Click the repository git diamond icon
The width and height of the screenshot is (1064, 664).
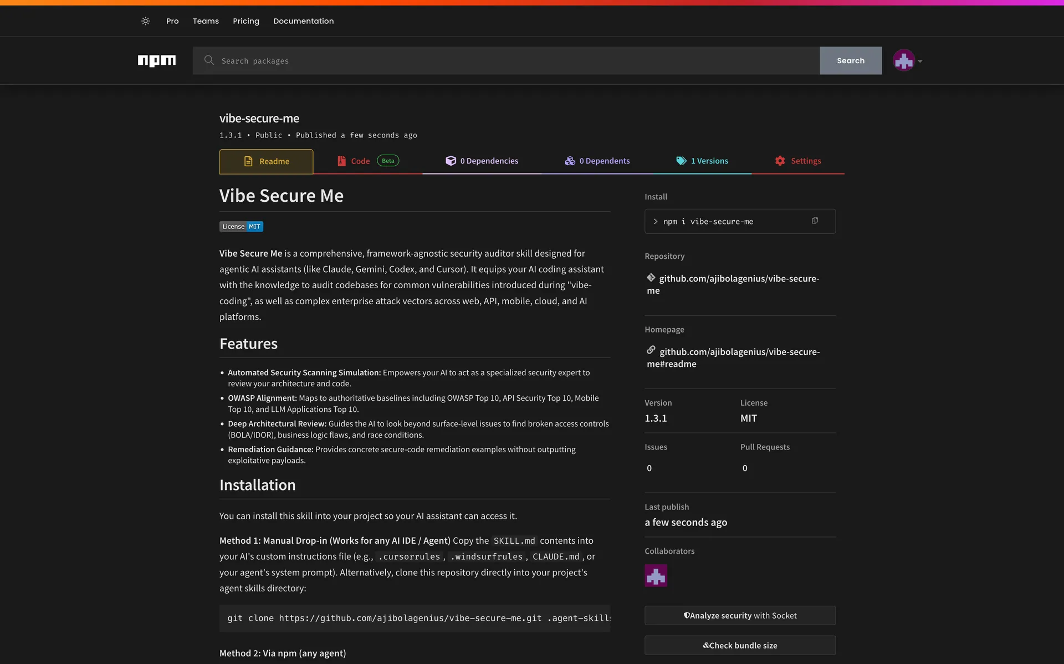(x=651, y=278)
